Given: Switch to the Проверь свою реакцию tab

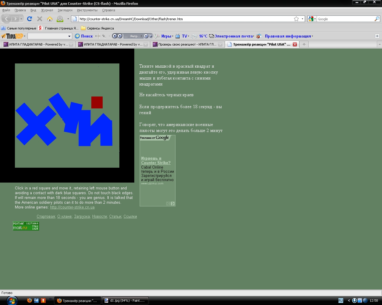Looking at the screenshot, I should [x=187, y=44].
